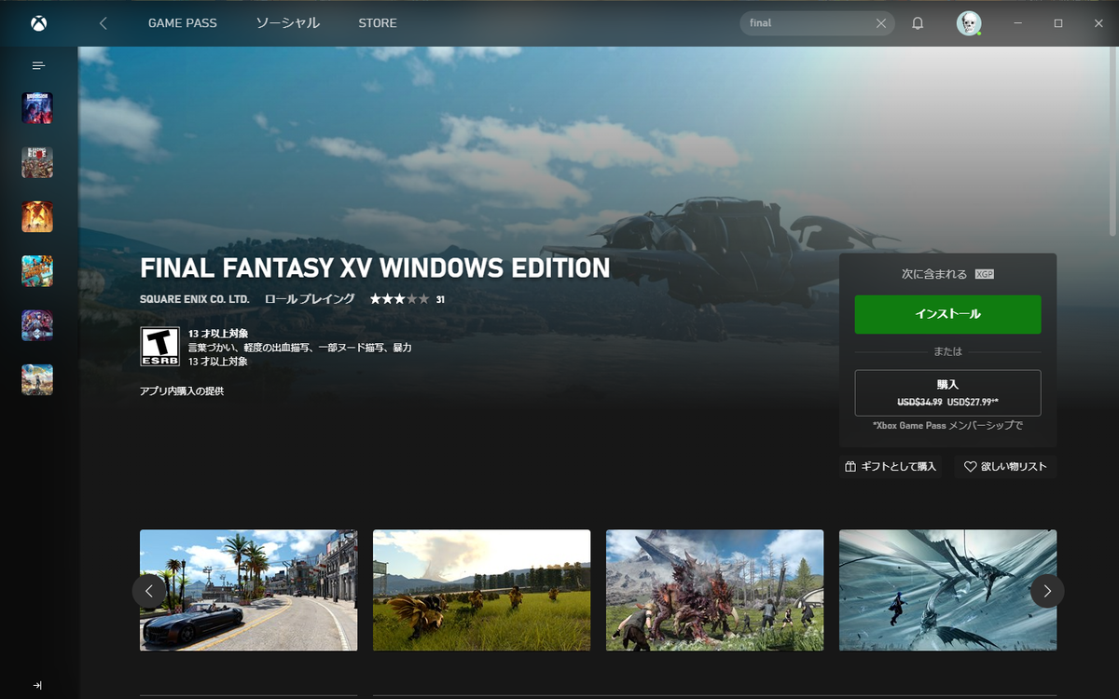This screenshot has height=699, width=1119.
Task: Click the 購入 USD$27.99 button
Action: click(x=947, y=392)
